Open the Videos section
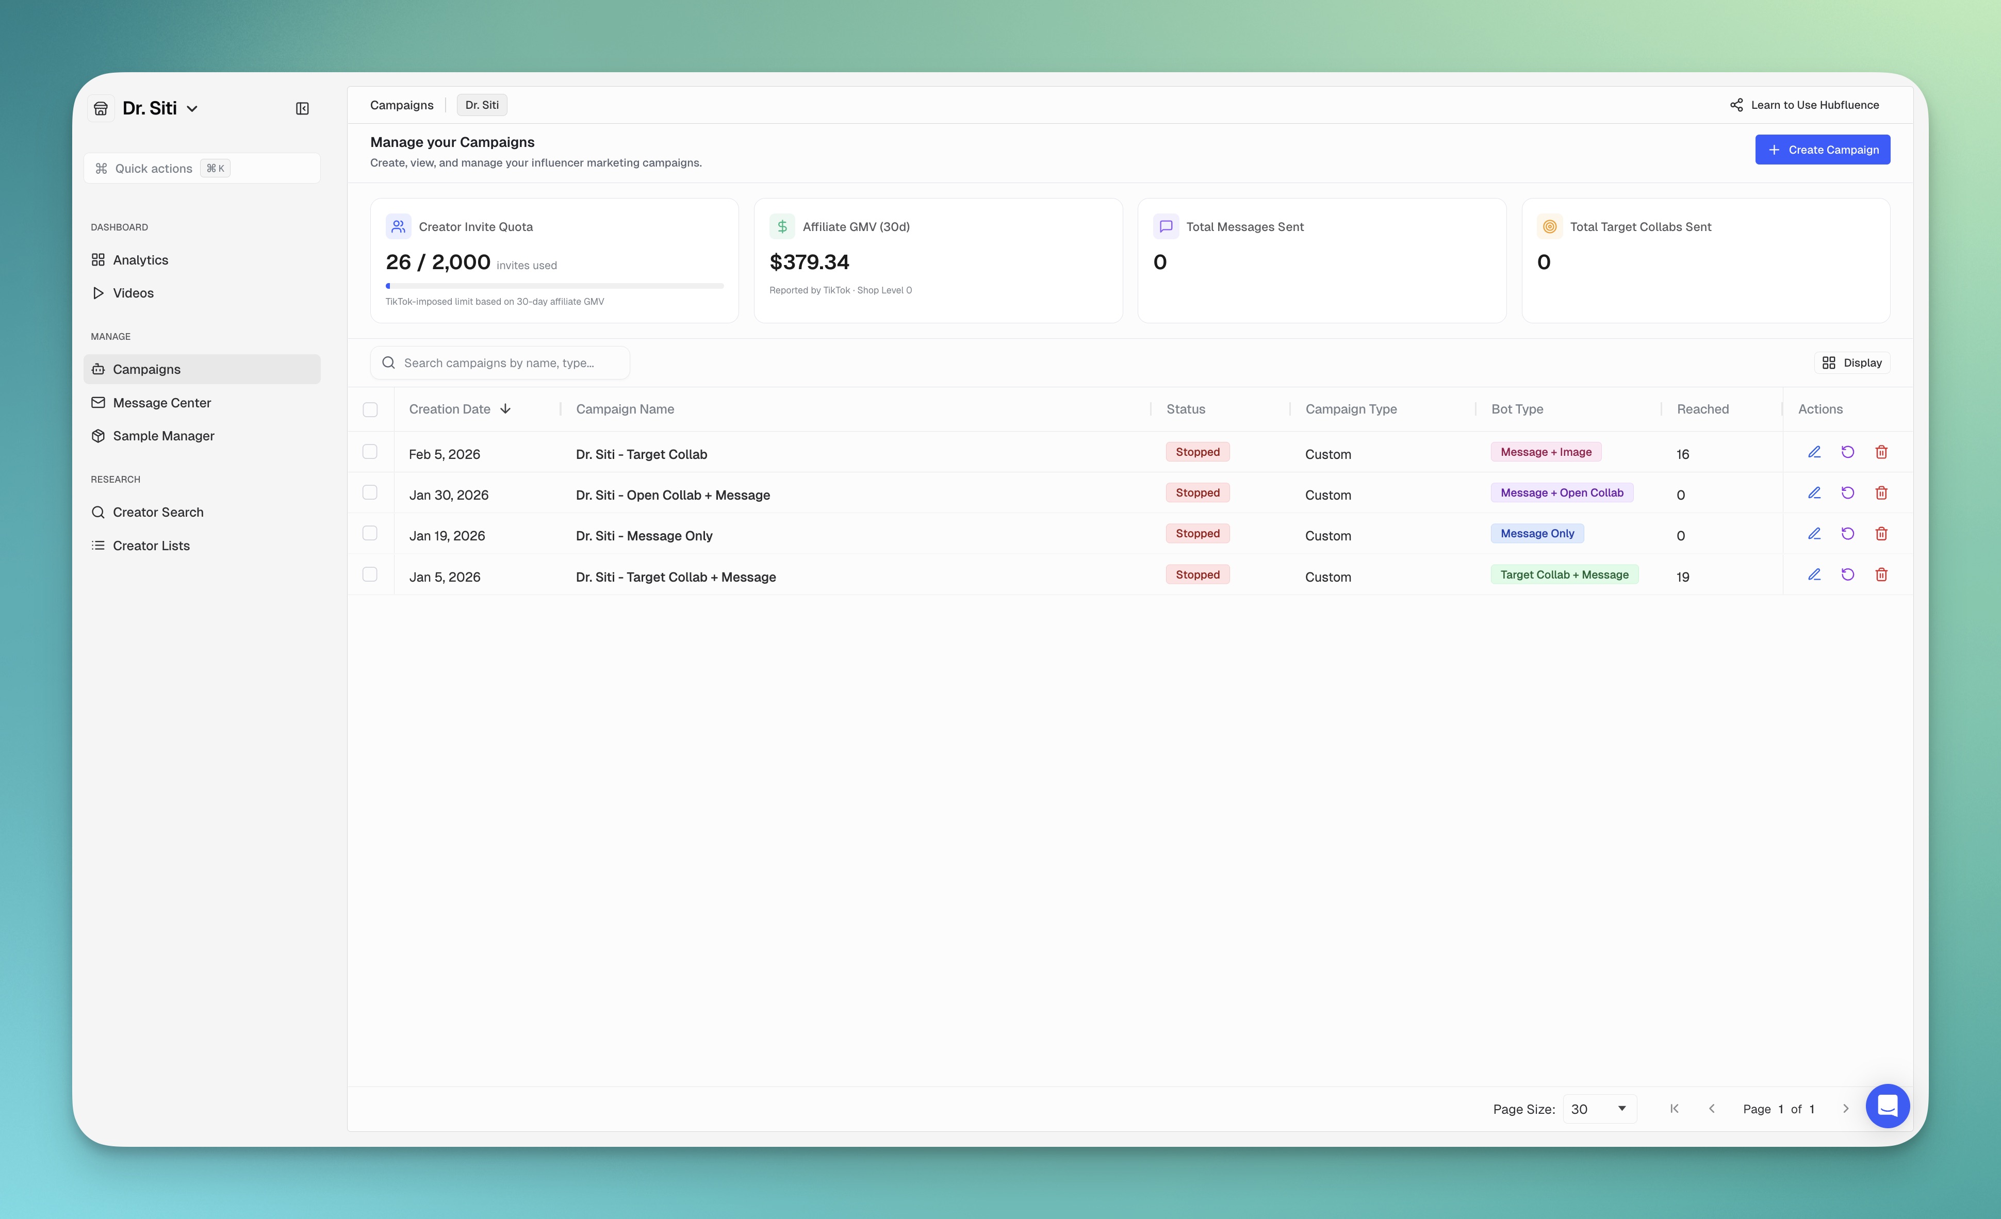 coord(133,293)
